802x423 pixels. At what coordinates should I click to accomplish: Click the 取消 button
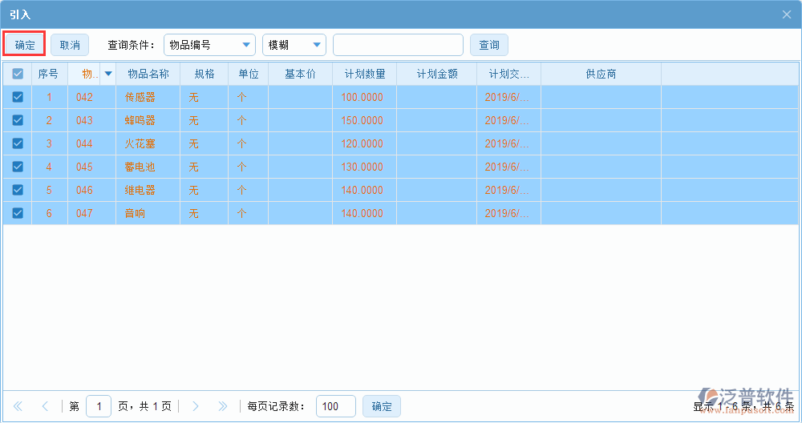(70, 45)
